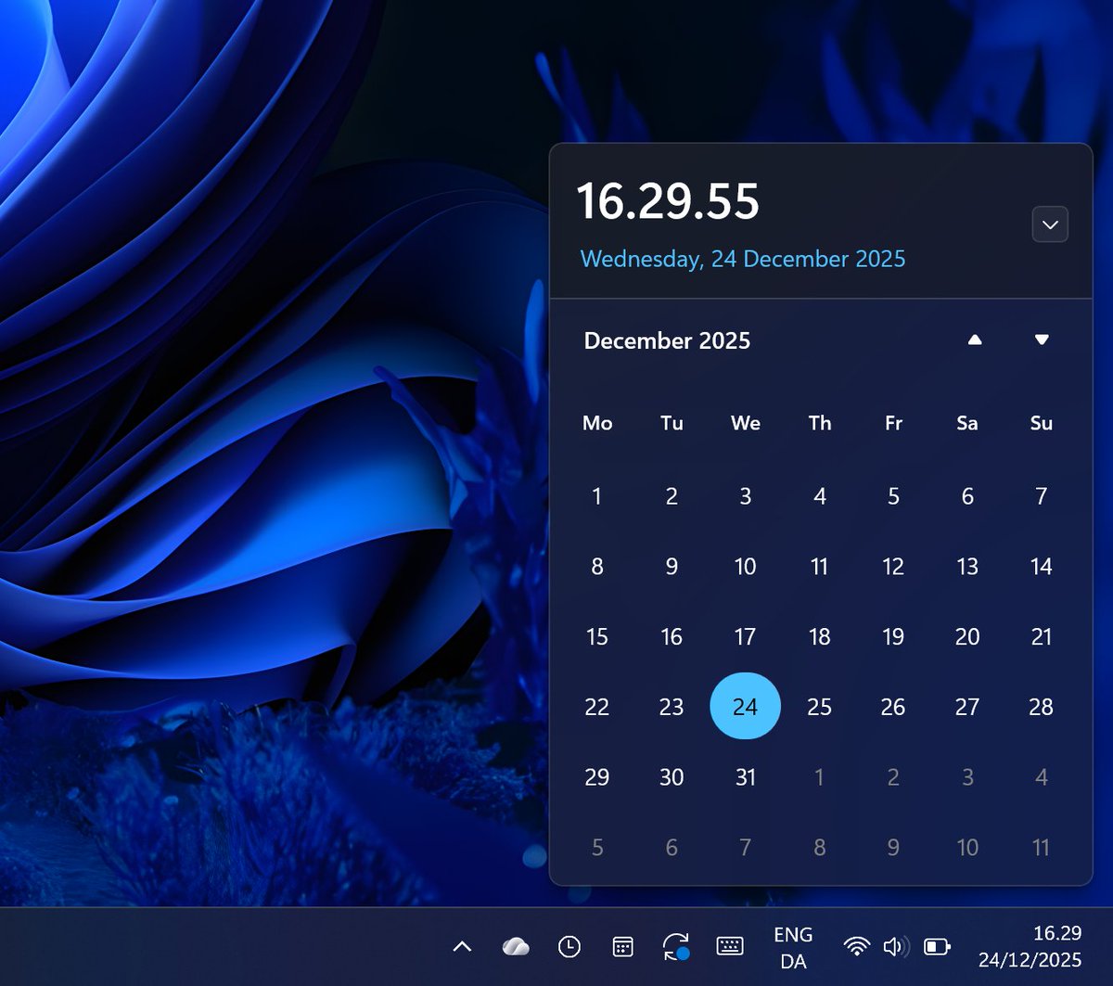Collapse the clock flyout using its chevron
This screenshot has width=1113, height=986.
[x=1049, y=224]
